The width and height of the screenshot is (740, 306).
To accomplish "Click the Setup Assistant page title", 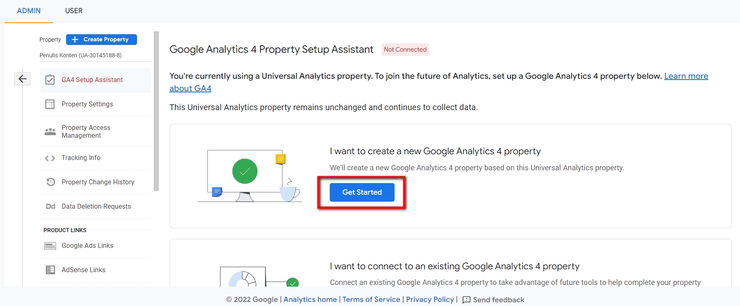I will click(271, 49).
